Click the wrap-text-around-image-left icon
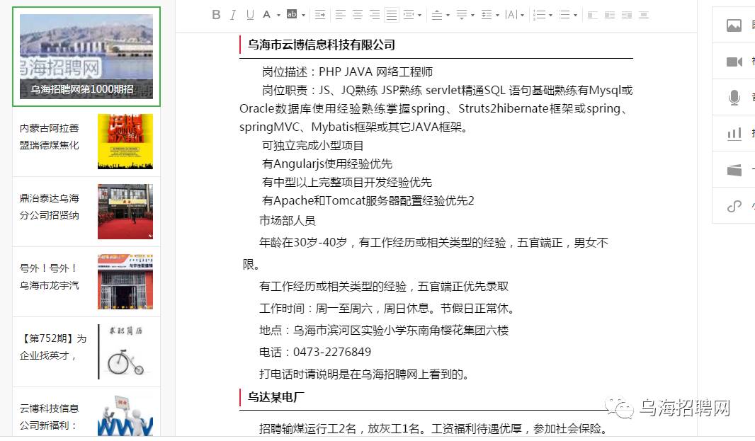The image size is (755, 441). [610, 15]
